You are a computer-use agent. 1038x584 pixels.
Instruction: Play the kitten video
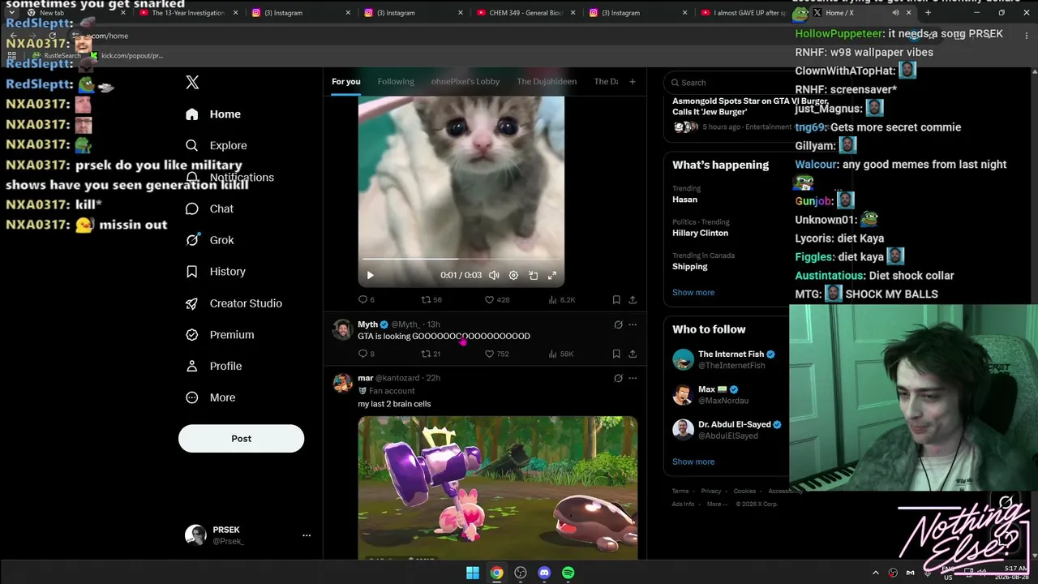(x=371, y=275)
